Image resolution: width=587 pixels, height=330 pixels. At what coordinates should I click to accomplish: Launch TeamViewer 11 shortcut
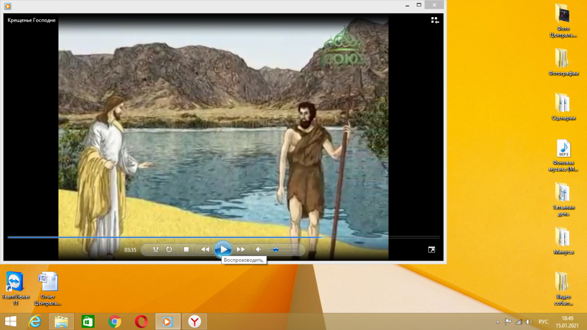coord(15,289)
